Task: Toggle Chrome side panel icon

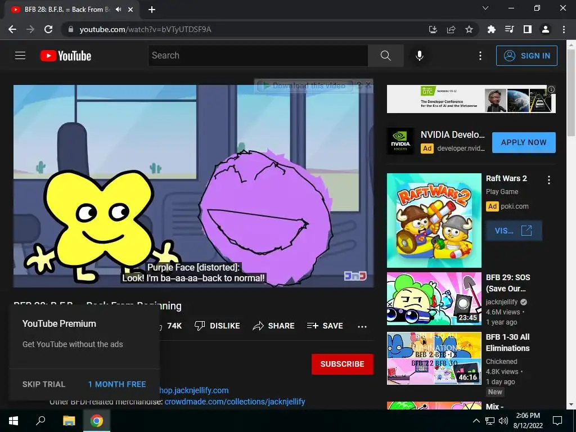Action: coord(528,29)
